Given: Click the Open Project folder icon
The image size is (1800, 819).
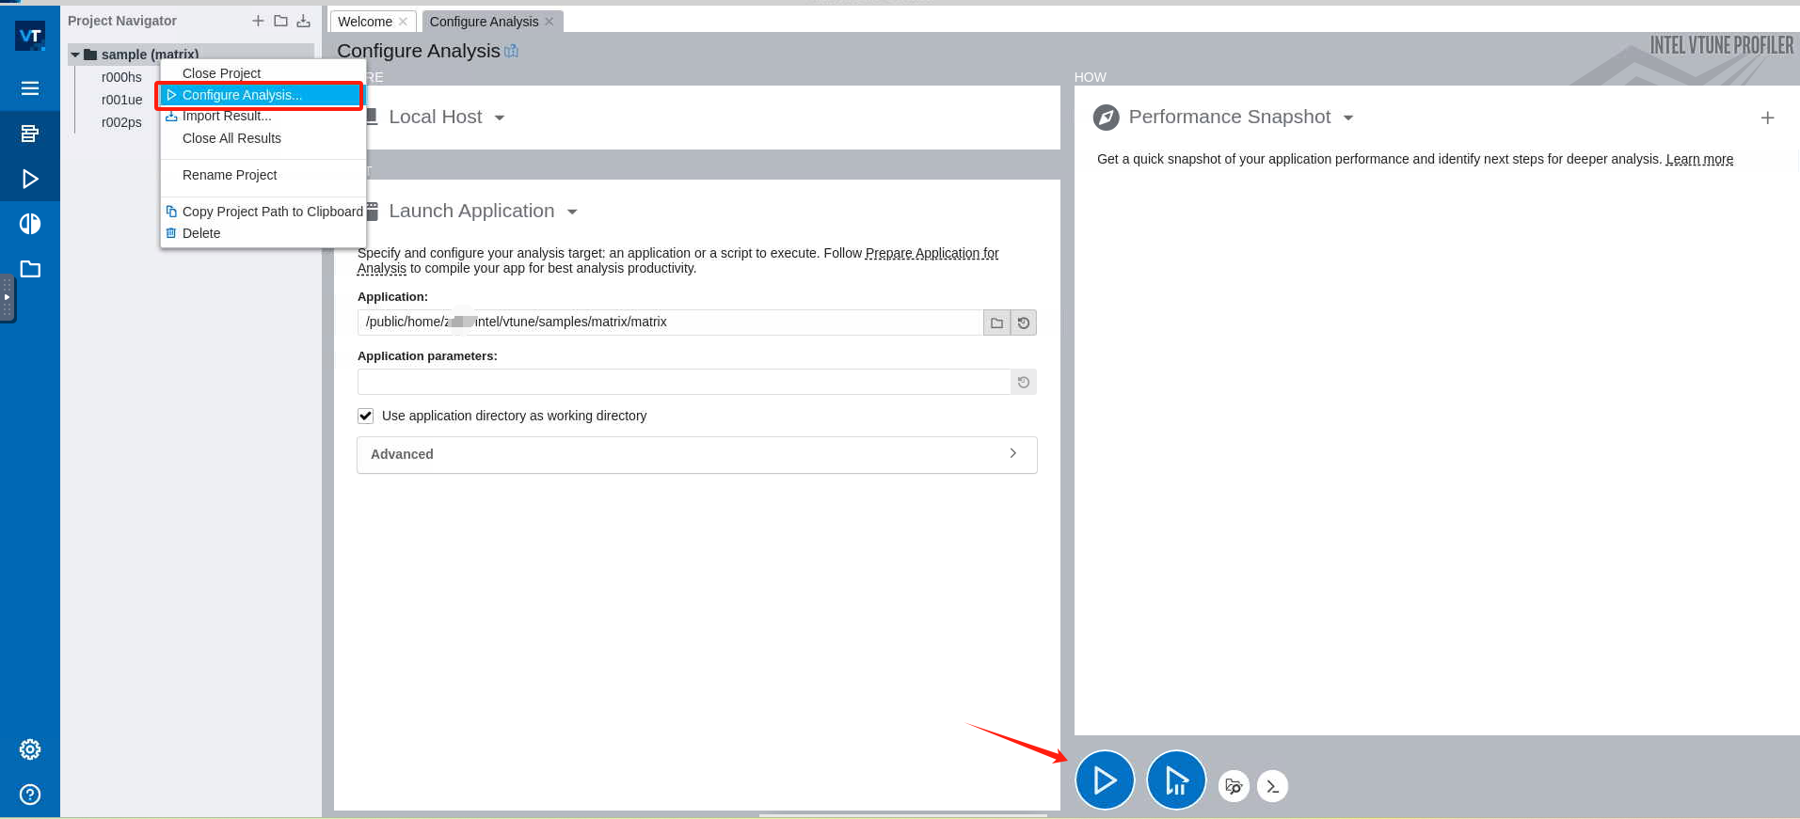Looking at the screenshot, I should point(280,21).
